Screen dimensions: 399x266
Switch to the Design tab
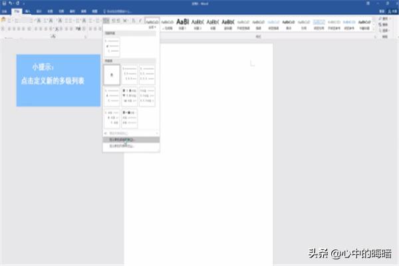(x=39, y=11)
